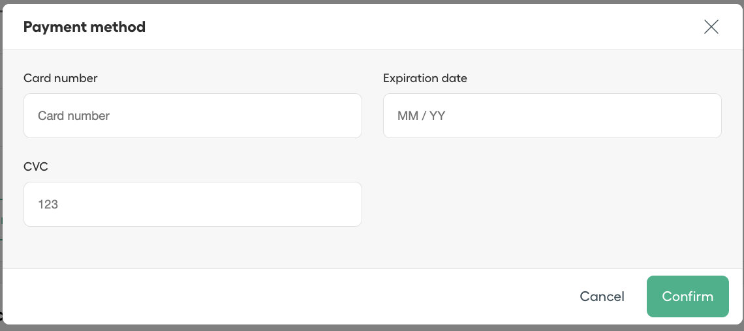Focus the Card number input field
The width and height of the screenshot is (744, 331).
tap(193, 115)
